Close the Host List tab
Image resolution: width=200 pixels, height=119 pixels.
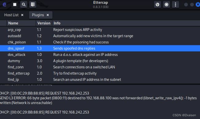point(22,15)
